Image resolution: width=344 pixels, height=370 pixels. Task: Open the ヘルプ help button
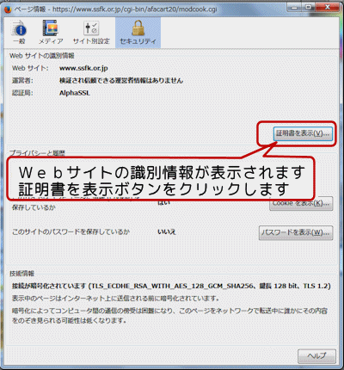point(316,356)
